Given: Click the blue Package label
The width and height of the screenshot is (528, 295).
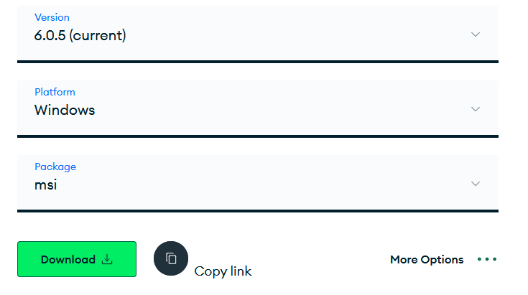Looking at the screenshot, I should [55, 167].
